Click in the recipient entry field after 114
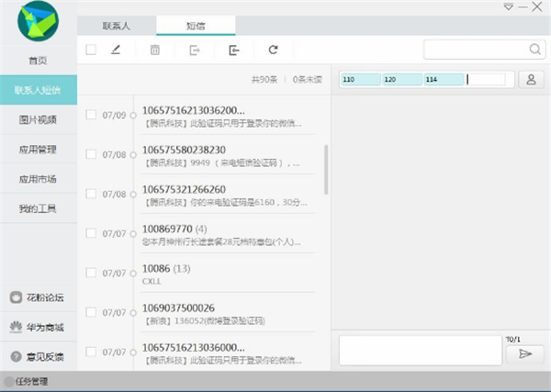The image size is (551, 392). point(487,79)
